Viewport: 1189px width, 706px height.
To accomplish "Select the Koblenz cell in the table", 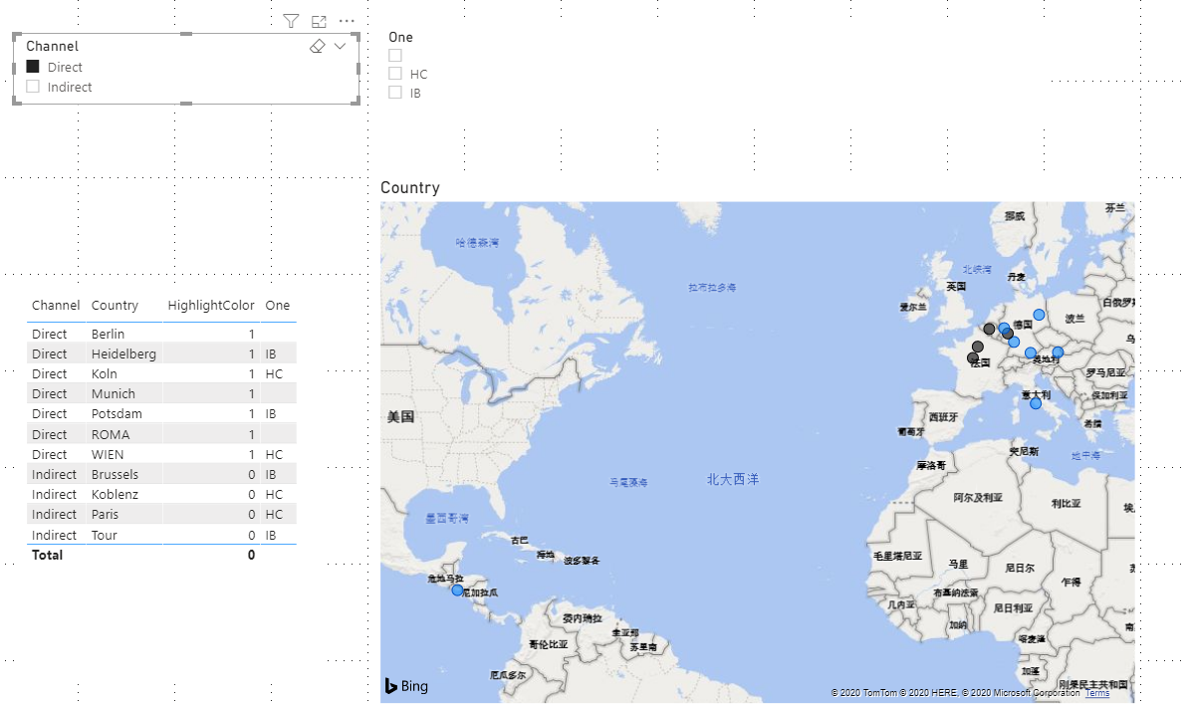I will [115, 494].
